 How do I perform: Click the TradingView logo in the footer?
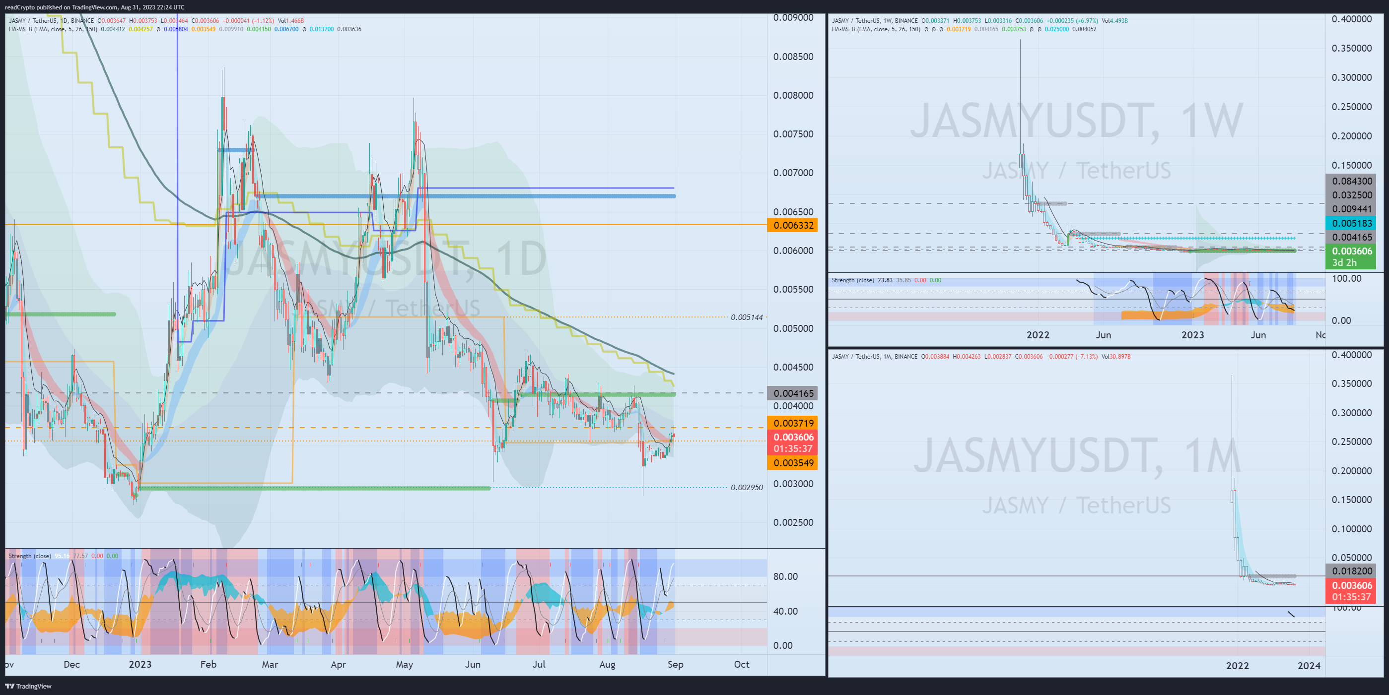coord(28,686)
